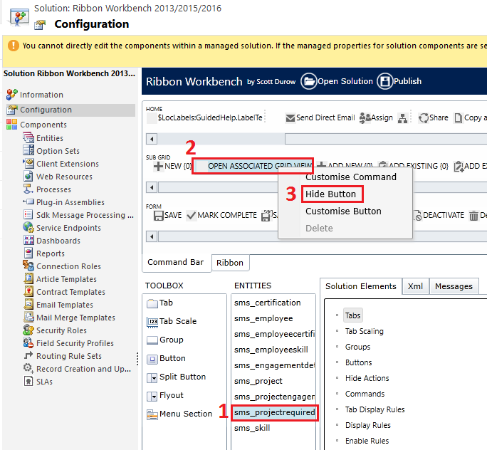Click the Home ribbon horizontal scrollbar

[x=313, y=138]
